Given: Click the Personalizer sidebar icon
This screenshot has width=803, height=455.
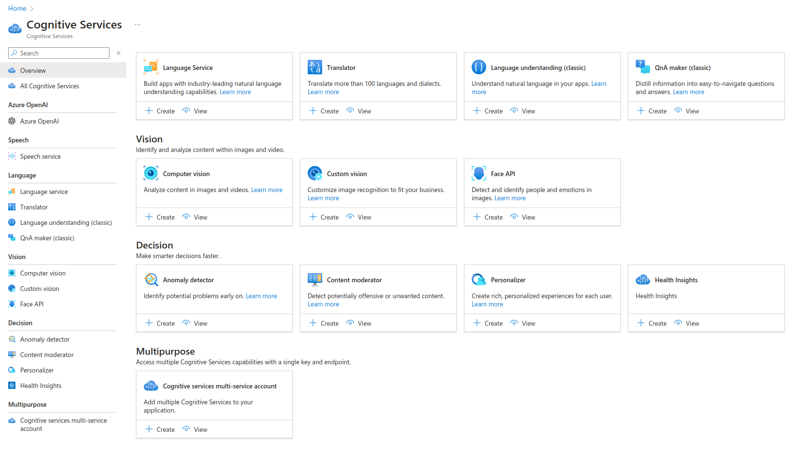Looking at the screenshot, I should point(12,370).
